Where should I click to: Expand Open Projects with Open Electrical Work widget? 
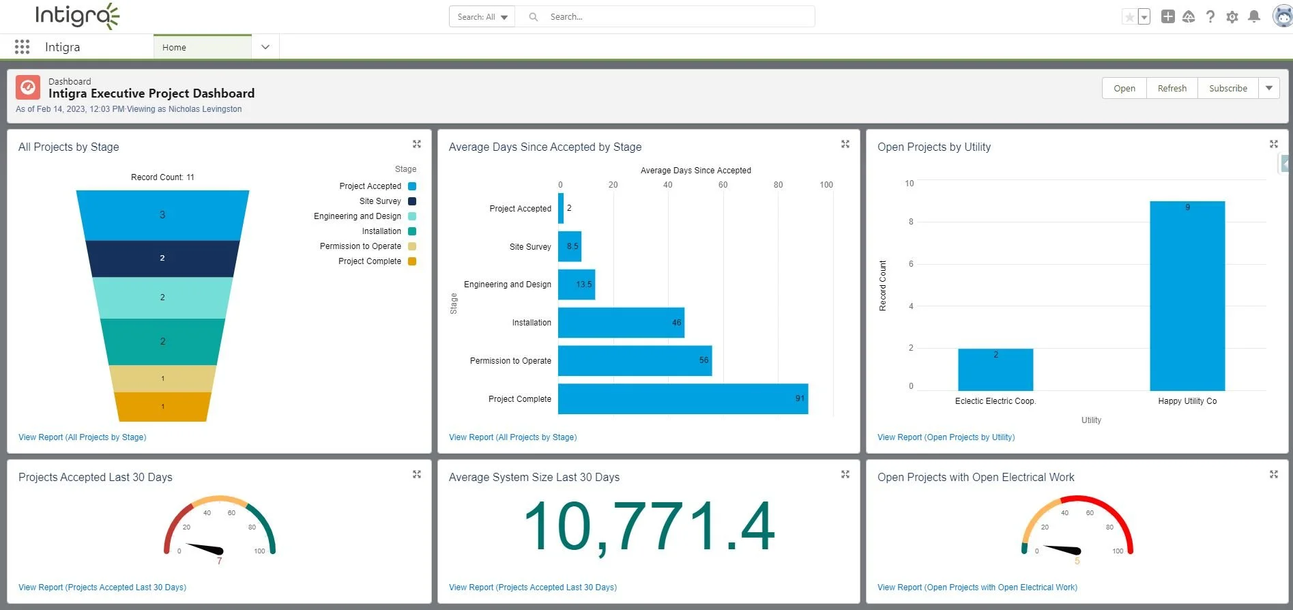point(1273,474)
